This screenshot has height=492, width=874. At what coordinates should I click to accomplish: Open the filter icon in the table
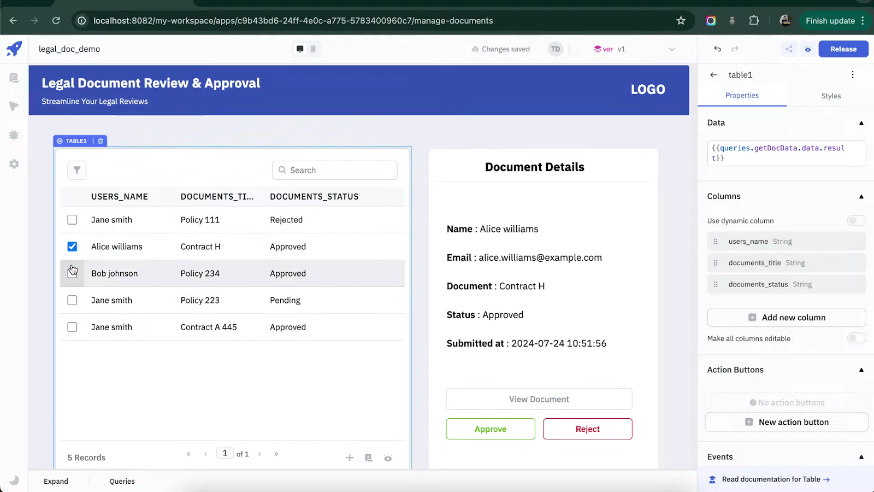77,170
